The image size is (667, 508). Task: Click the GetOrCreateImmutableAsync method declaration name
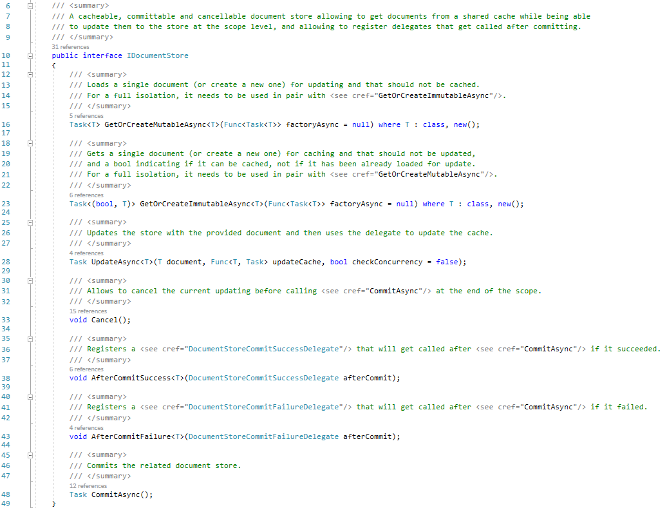[195, 204]
